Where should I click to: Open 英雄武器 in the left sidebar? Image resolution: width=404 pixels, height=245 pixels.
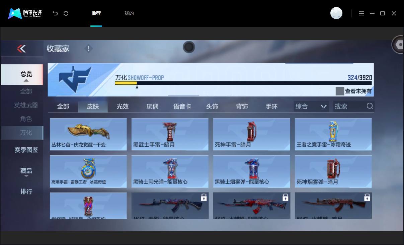coord(26,105)
